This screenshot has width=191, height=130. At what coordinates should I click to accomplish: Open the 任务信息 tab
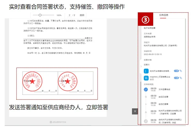point(164,15)
